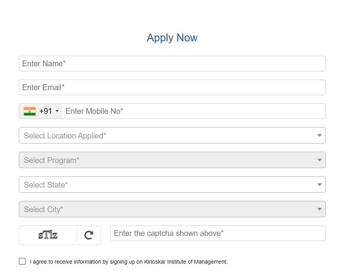Refresh the captcha image

[x=89, y=235]
